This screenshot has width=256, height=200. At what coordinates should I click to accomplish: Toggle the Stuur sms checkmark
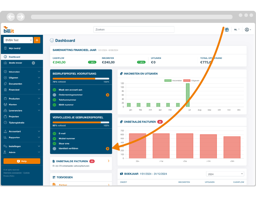[x=54, y=143]
